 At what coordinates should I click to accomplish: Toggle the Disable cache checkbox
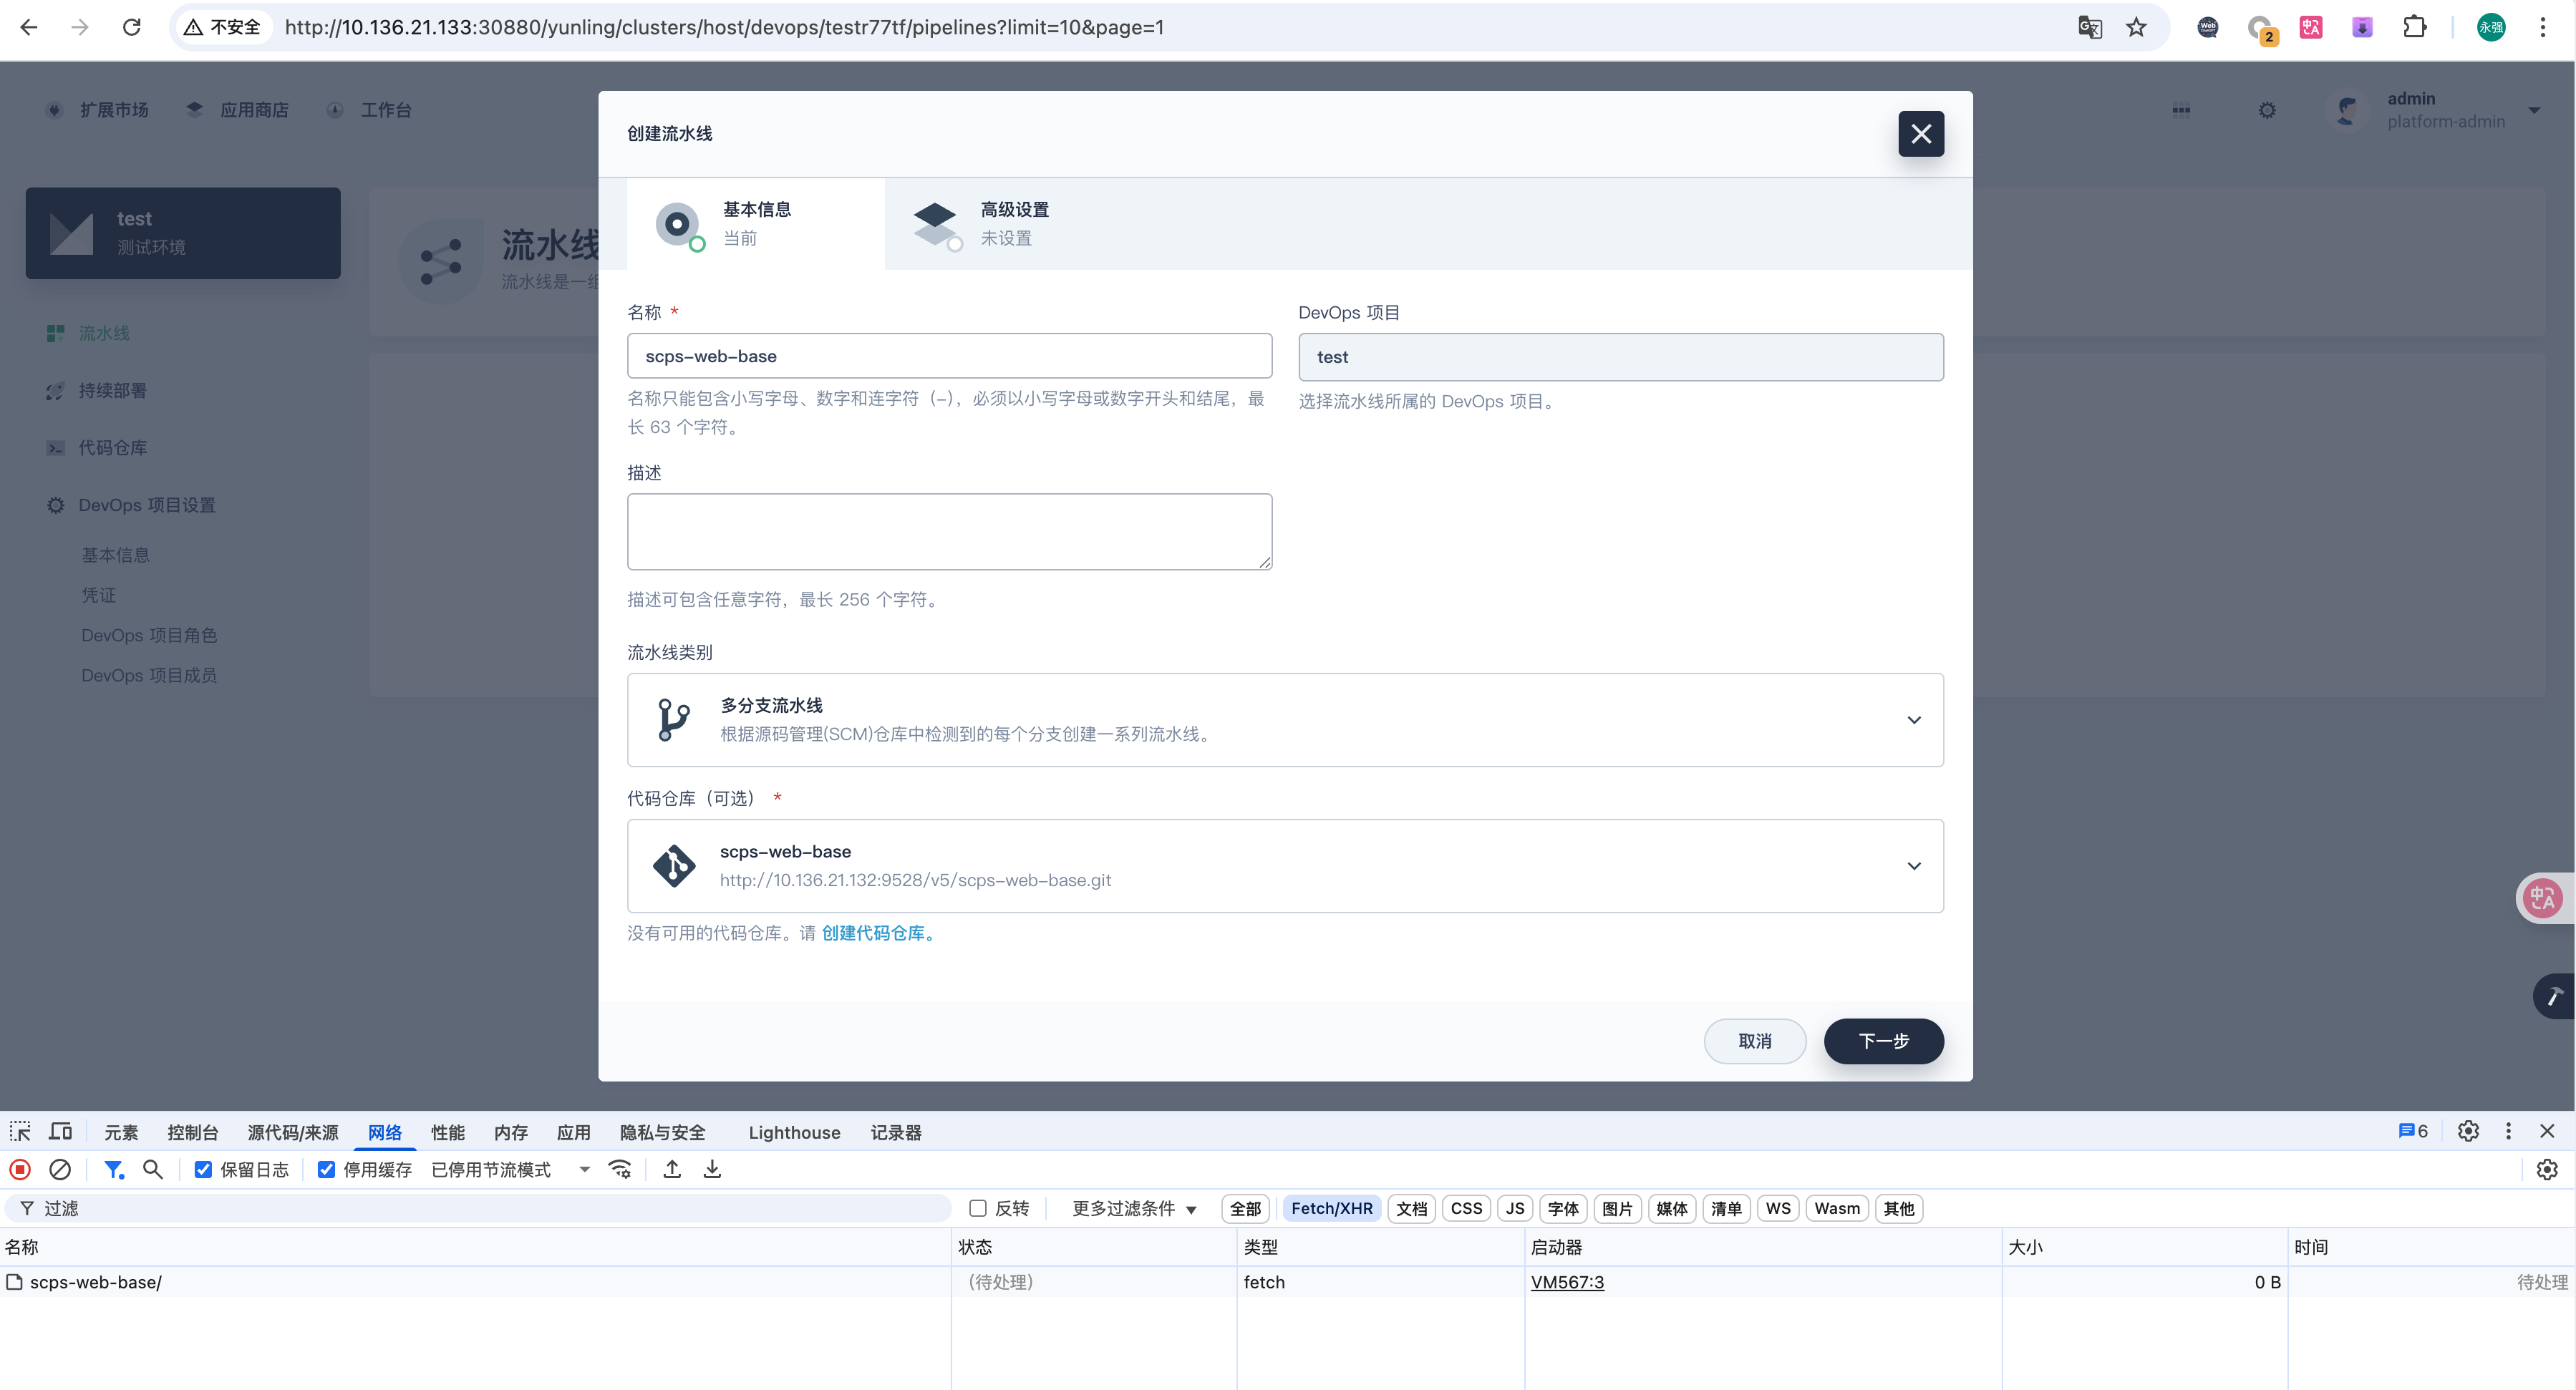326,1169
